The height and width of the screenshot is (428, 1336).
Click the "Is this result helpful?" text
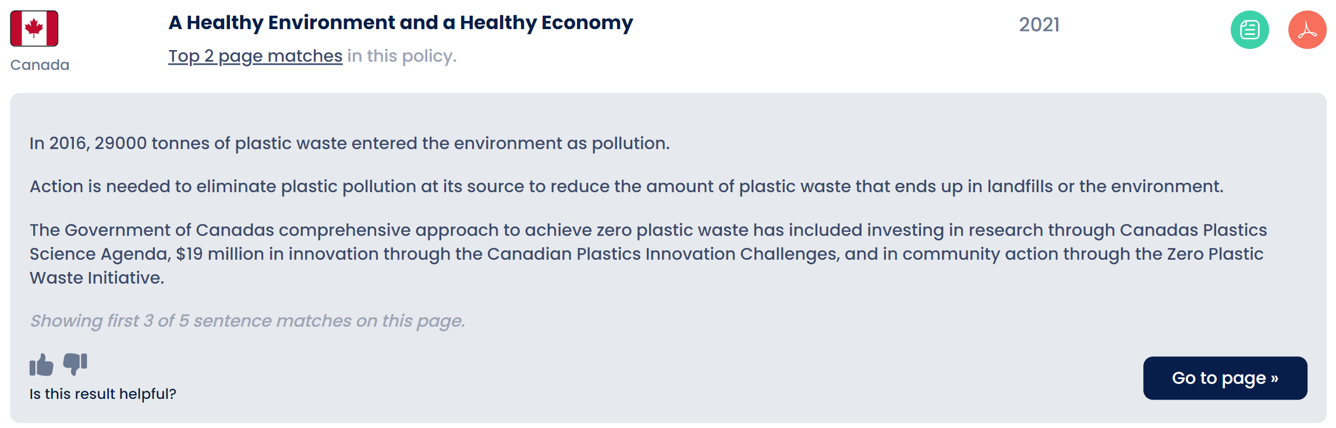102,394
